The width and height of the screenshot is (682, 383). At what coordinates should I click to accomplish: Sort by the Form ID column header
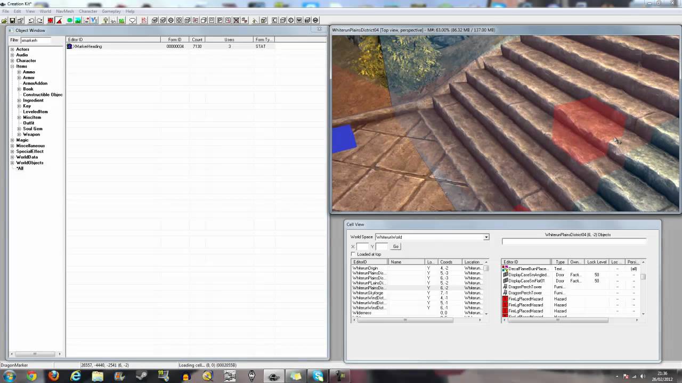(x=175, y=39)
